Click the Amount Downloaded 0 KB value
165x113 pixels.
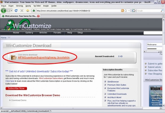[x=120, y=56]
